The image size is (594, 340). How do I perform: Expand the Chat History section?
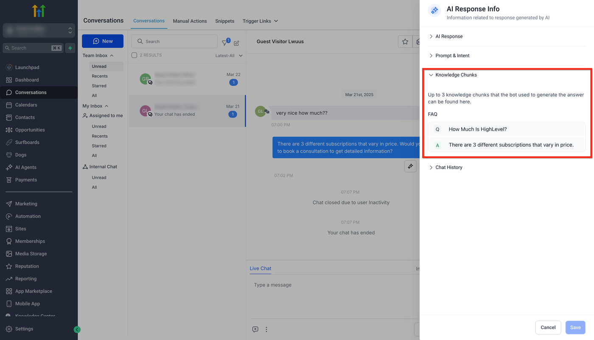(448, 167)
